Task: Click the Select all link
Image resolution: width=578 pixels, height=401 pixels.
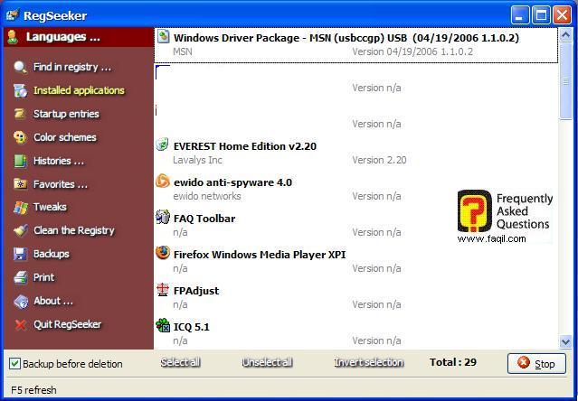Action: pos(180,363)
